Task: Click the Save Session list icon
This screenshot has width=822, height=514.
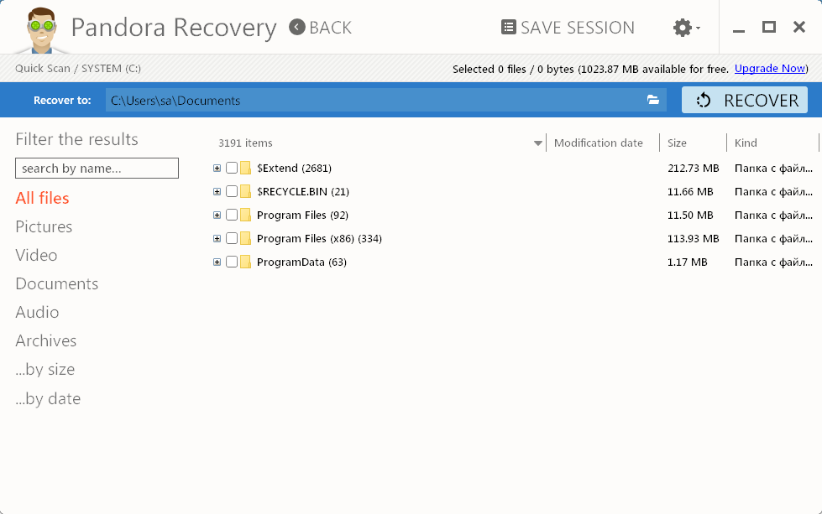Action: (508, 27)
